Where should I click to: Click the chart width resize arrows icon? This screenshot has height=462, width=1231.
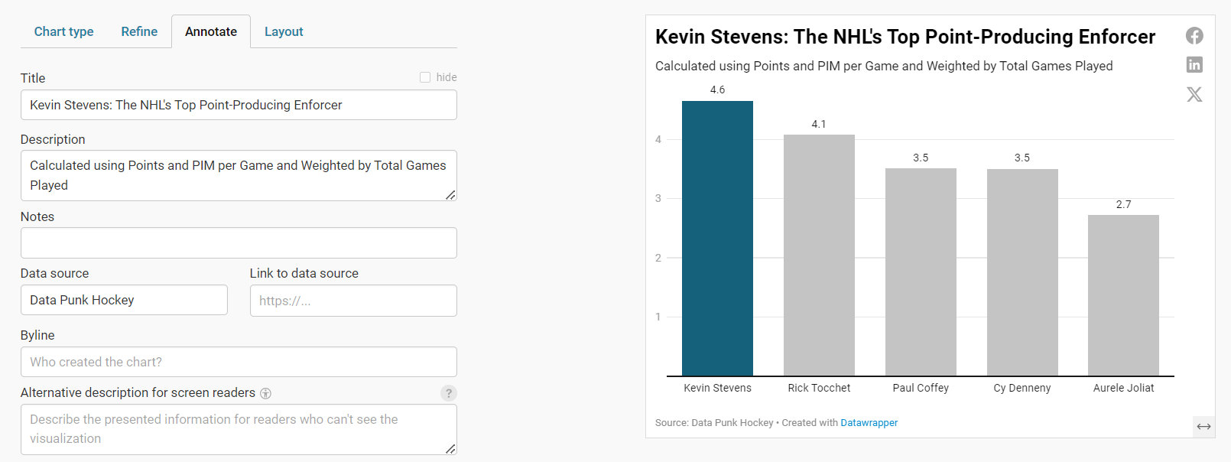1203,426
